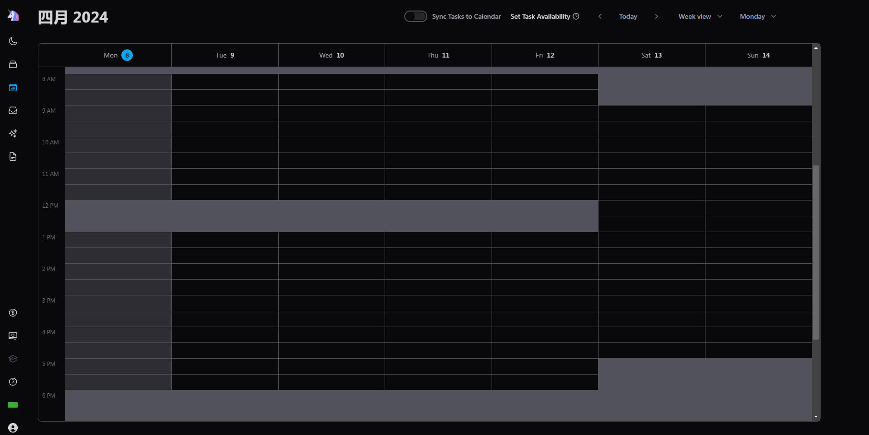The width and height of the screenshot is (869, 435).
Task: Click the green battery icon
Action: (x=13, y=405)
